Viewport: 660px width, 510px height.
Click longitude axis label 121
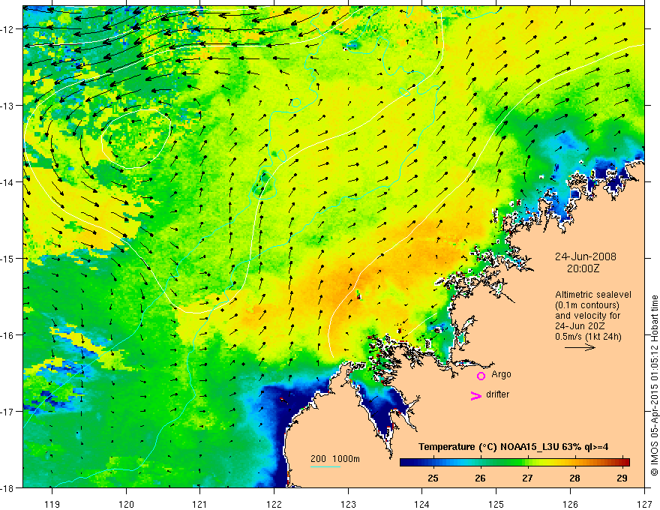coord(200,504)
